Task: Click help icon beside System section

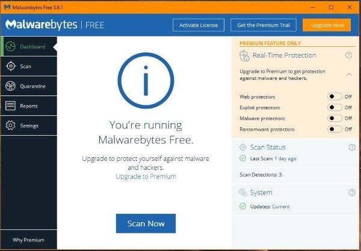Action: tap(351, 193)
